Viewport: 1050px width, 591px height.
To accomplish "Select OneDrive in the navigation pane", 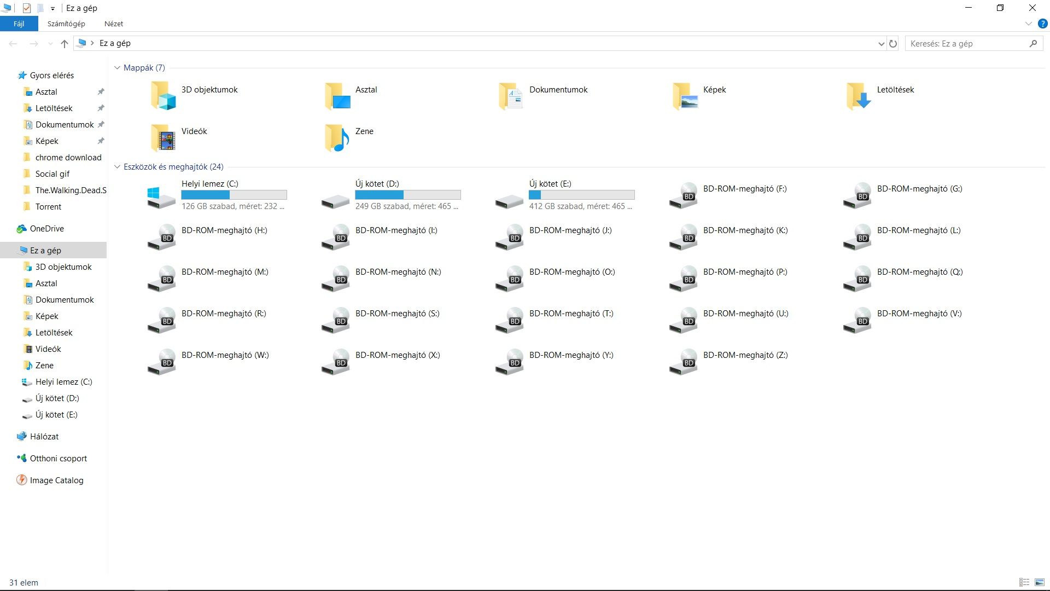I will coord(46,229).
